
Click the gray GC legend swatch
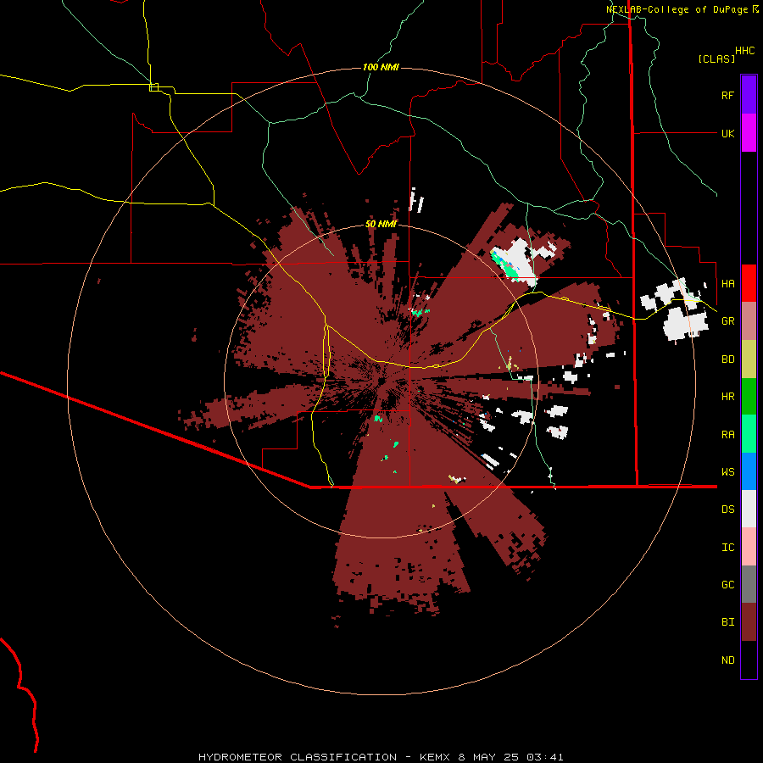tap(749, 584)
